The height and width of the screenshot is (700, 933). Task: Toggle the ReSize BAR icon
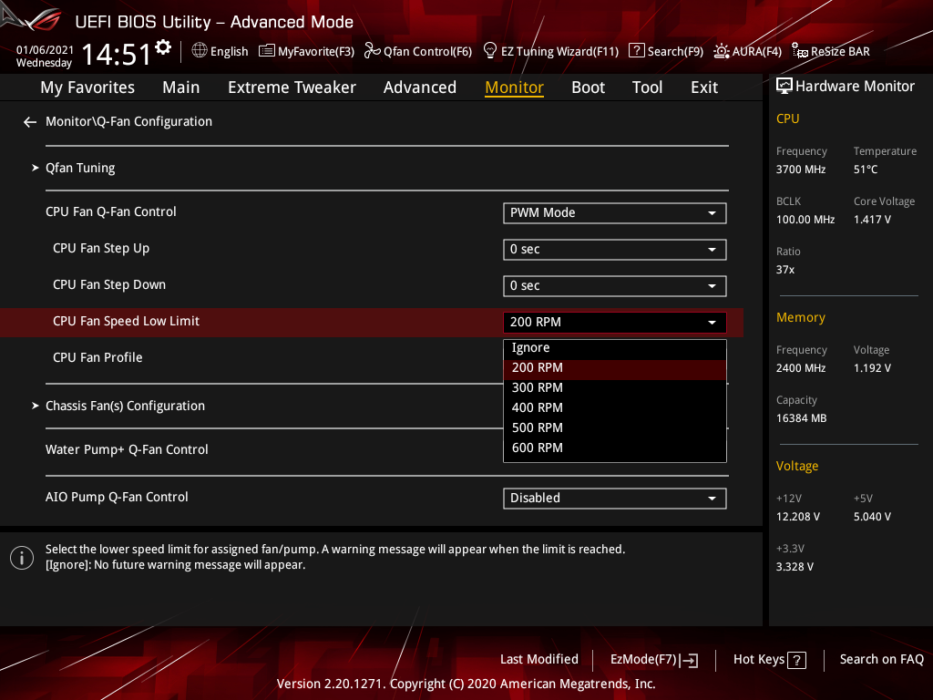pos(800,51)
